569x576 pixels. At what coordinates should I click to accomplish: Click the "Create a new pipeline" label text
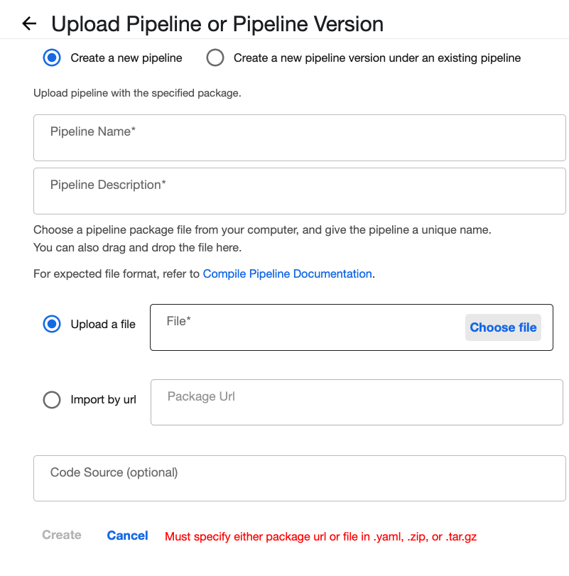(x=126, y=58)
